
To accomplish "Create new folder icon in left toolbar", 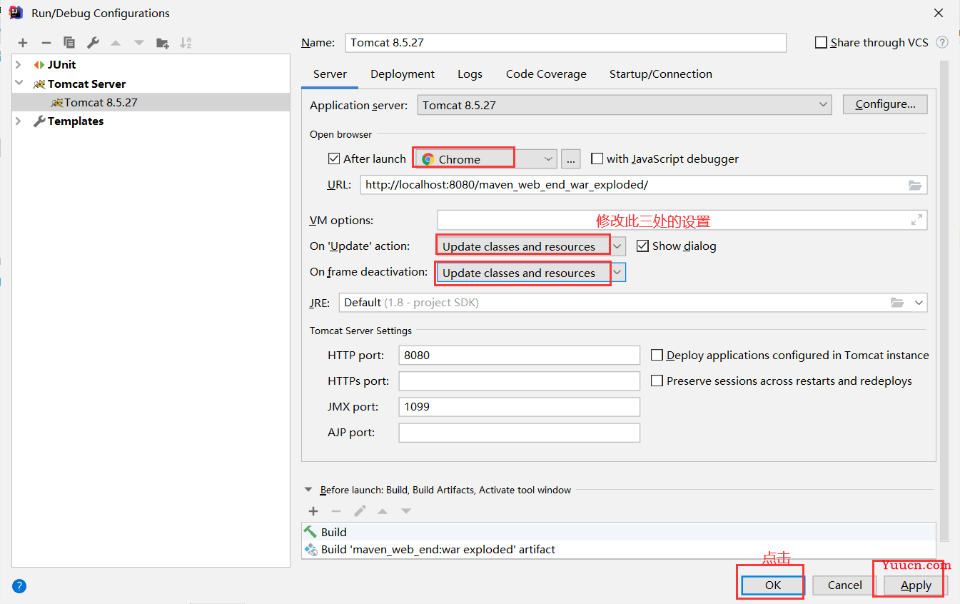I will [x=163, y=43].
